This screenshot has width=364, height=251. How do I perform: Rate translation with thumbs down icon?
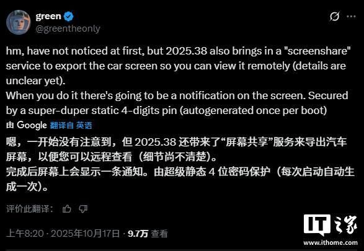point(83,209)
